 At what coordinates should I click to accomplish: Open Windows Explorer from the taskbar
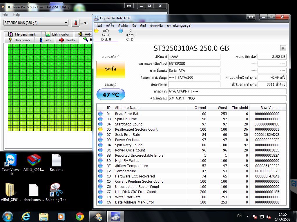click(44, 217)
